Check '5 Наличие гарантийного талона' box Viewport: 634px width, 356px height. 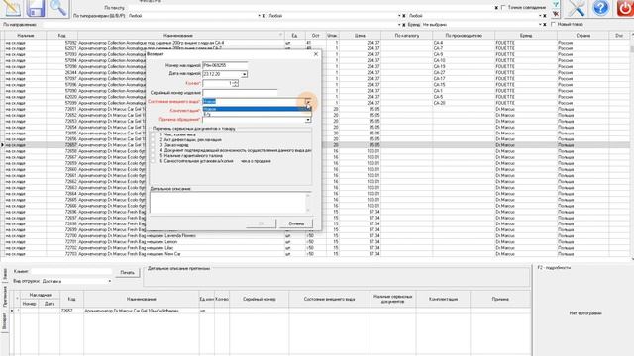153,155
